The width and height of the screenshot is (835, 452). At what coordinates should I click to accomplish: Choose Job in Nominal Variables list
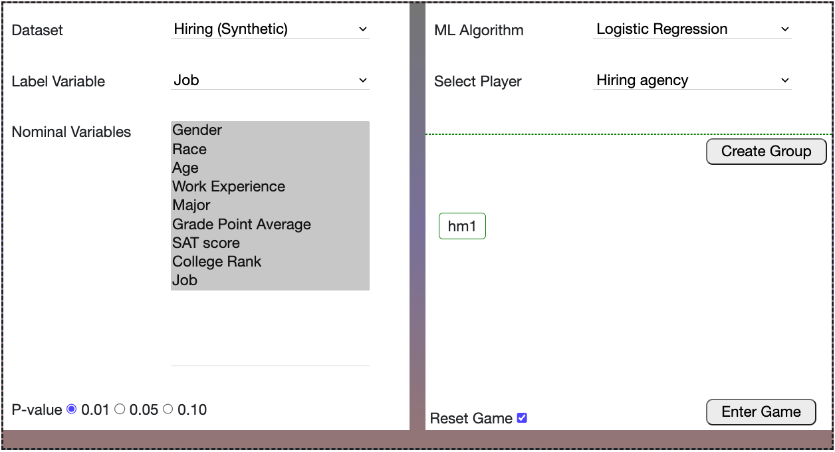[x=185, y=280]
